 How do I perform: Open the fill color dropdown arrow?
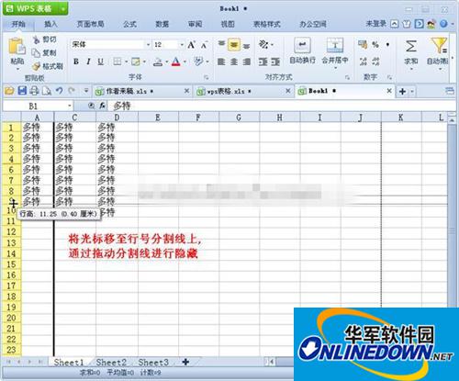tap(167, 62)
